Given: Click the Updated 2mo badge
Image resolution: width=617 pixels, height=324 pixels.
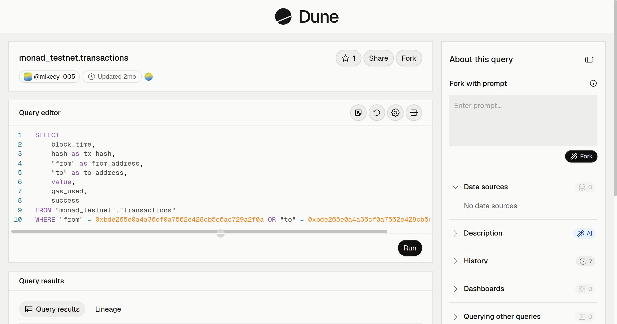Looking at the screenshot, I should coord(112,77).
